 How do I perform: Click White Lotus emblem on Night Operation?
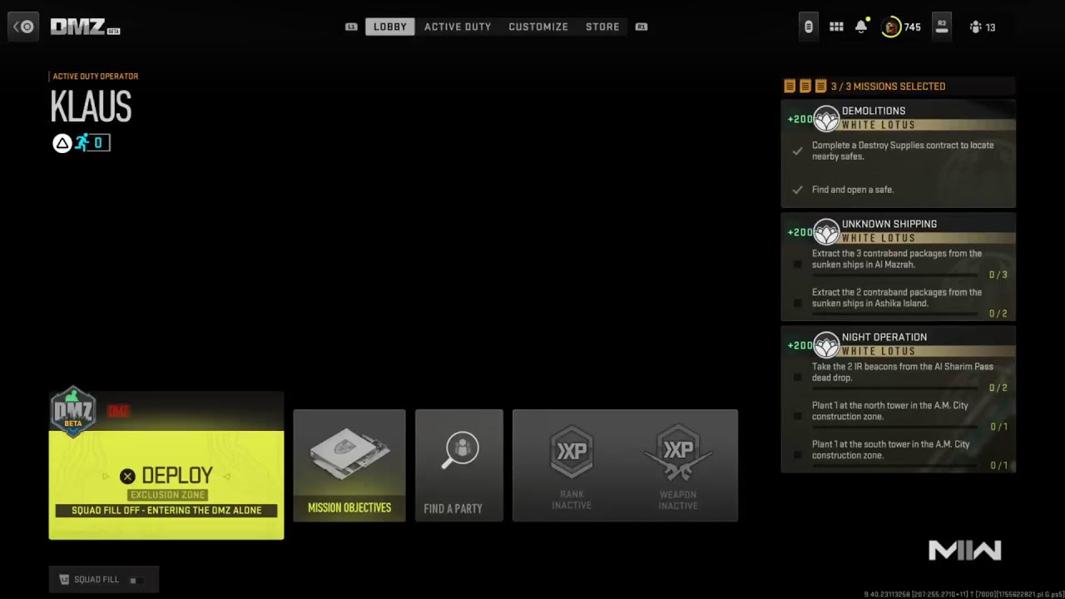click(x=826, y=345)
